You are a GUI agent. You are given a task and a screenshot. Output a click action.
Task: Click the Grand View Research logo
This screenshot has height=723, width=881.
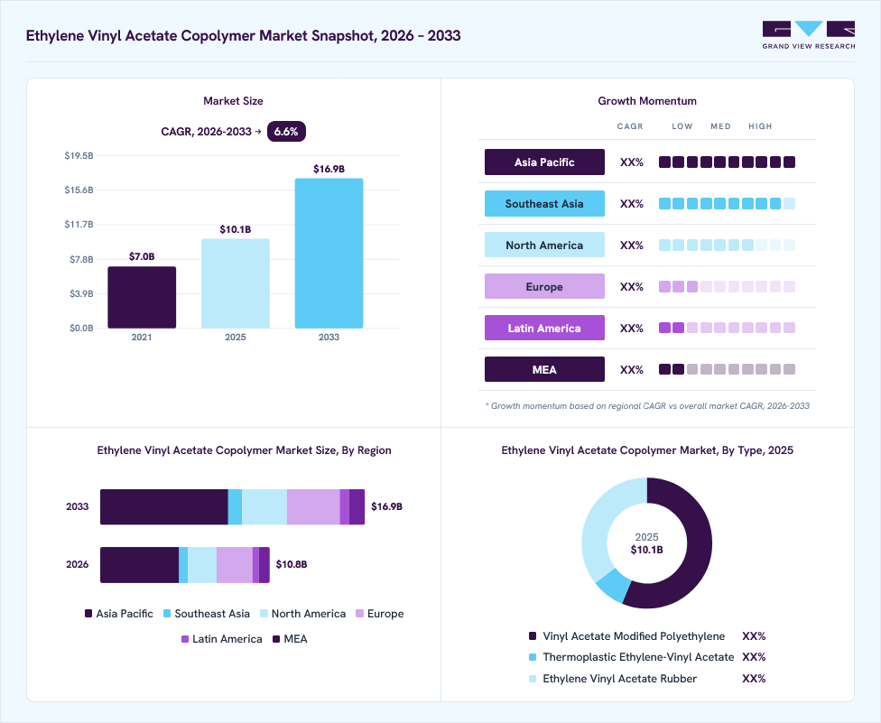(x=809, y=35)
